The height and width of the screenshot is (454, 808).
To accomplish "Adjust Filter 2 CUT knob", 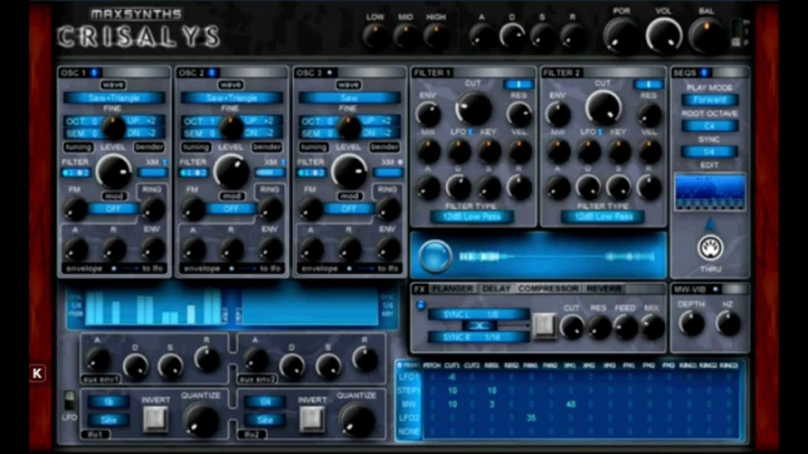I will pyautogui.click(x=603, y=107).
